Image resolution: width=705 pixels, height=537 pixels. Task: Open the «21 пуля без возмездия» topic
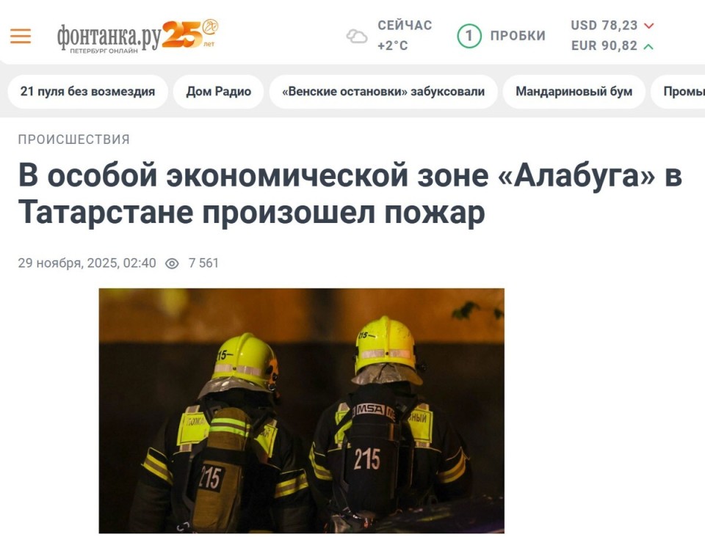(87, 92)
